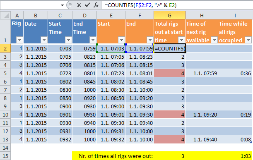The height and width of the screenshot is (160, 253).
Task: Open the Rig column filter dropdown
Action: 19,40
